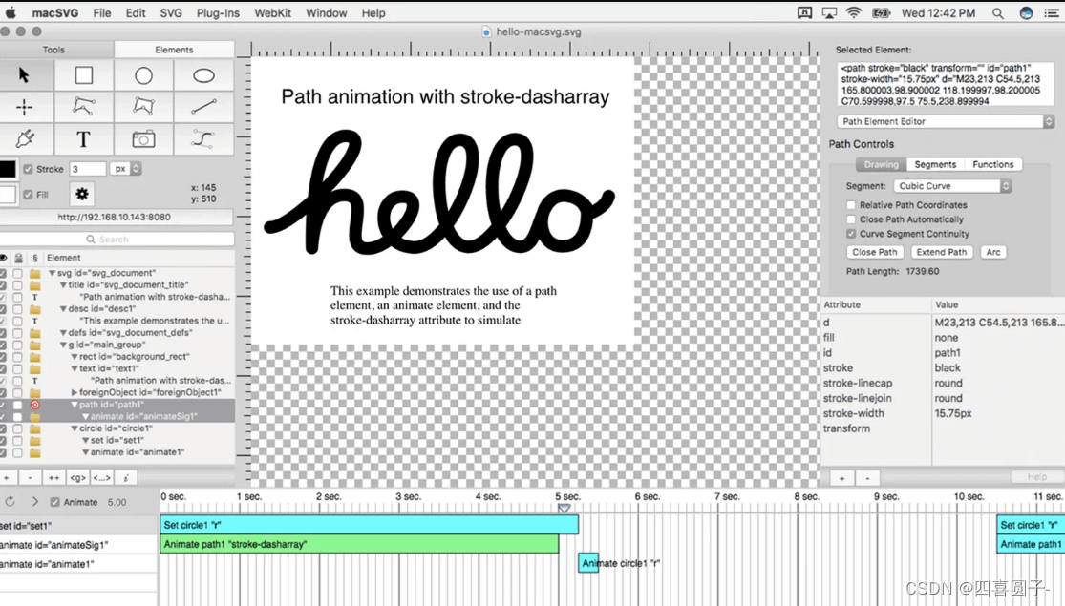Switch to the Functions tab

(x=993, y=164)
